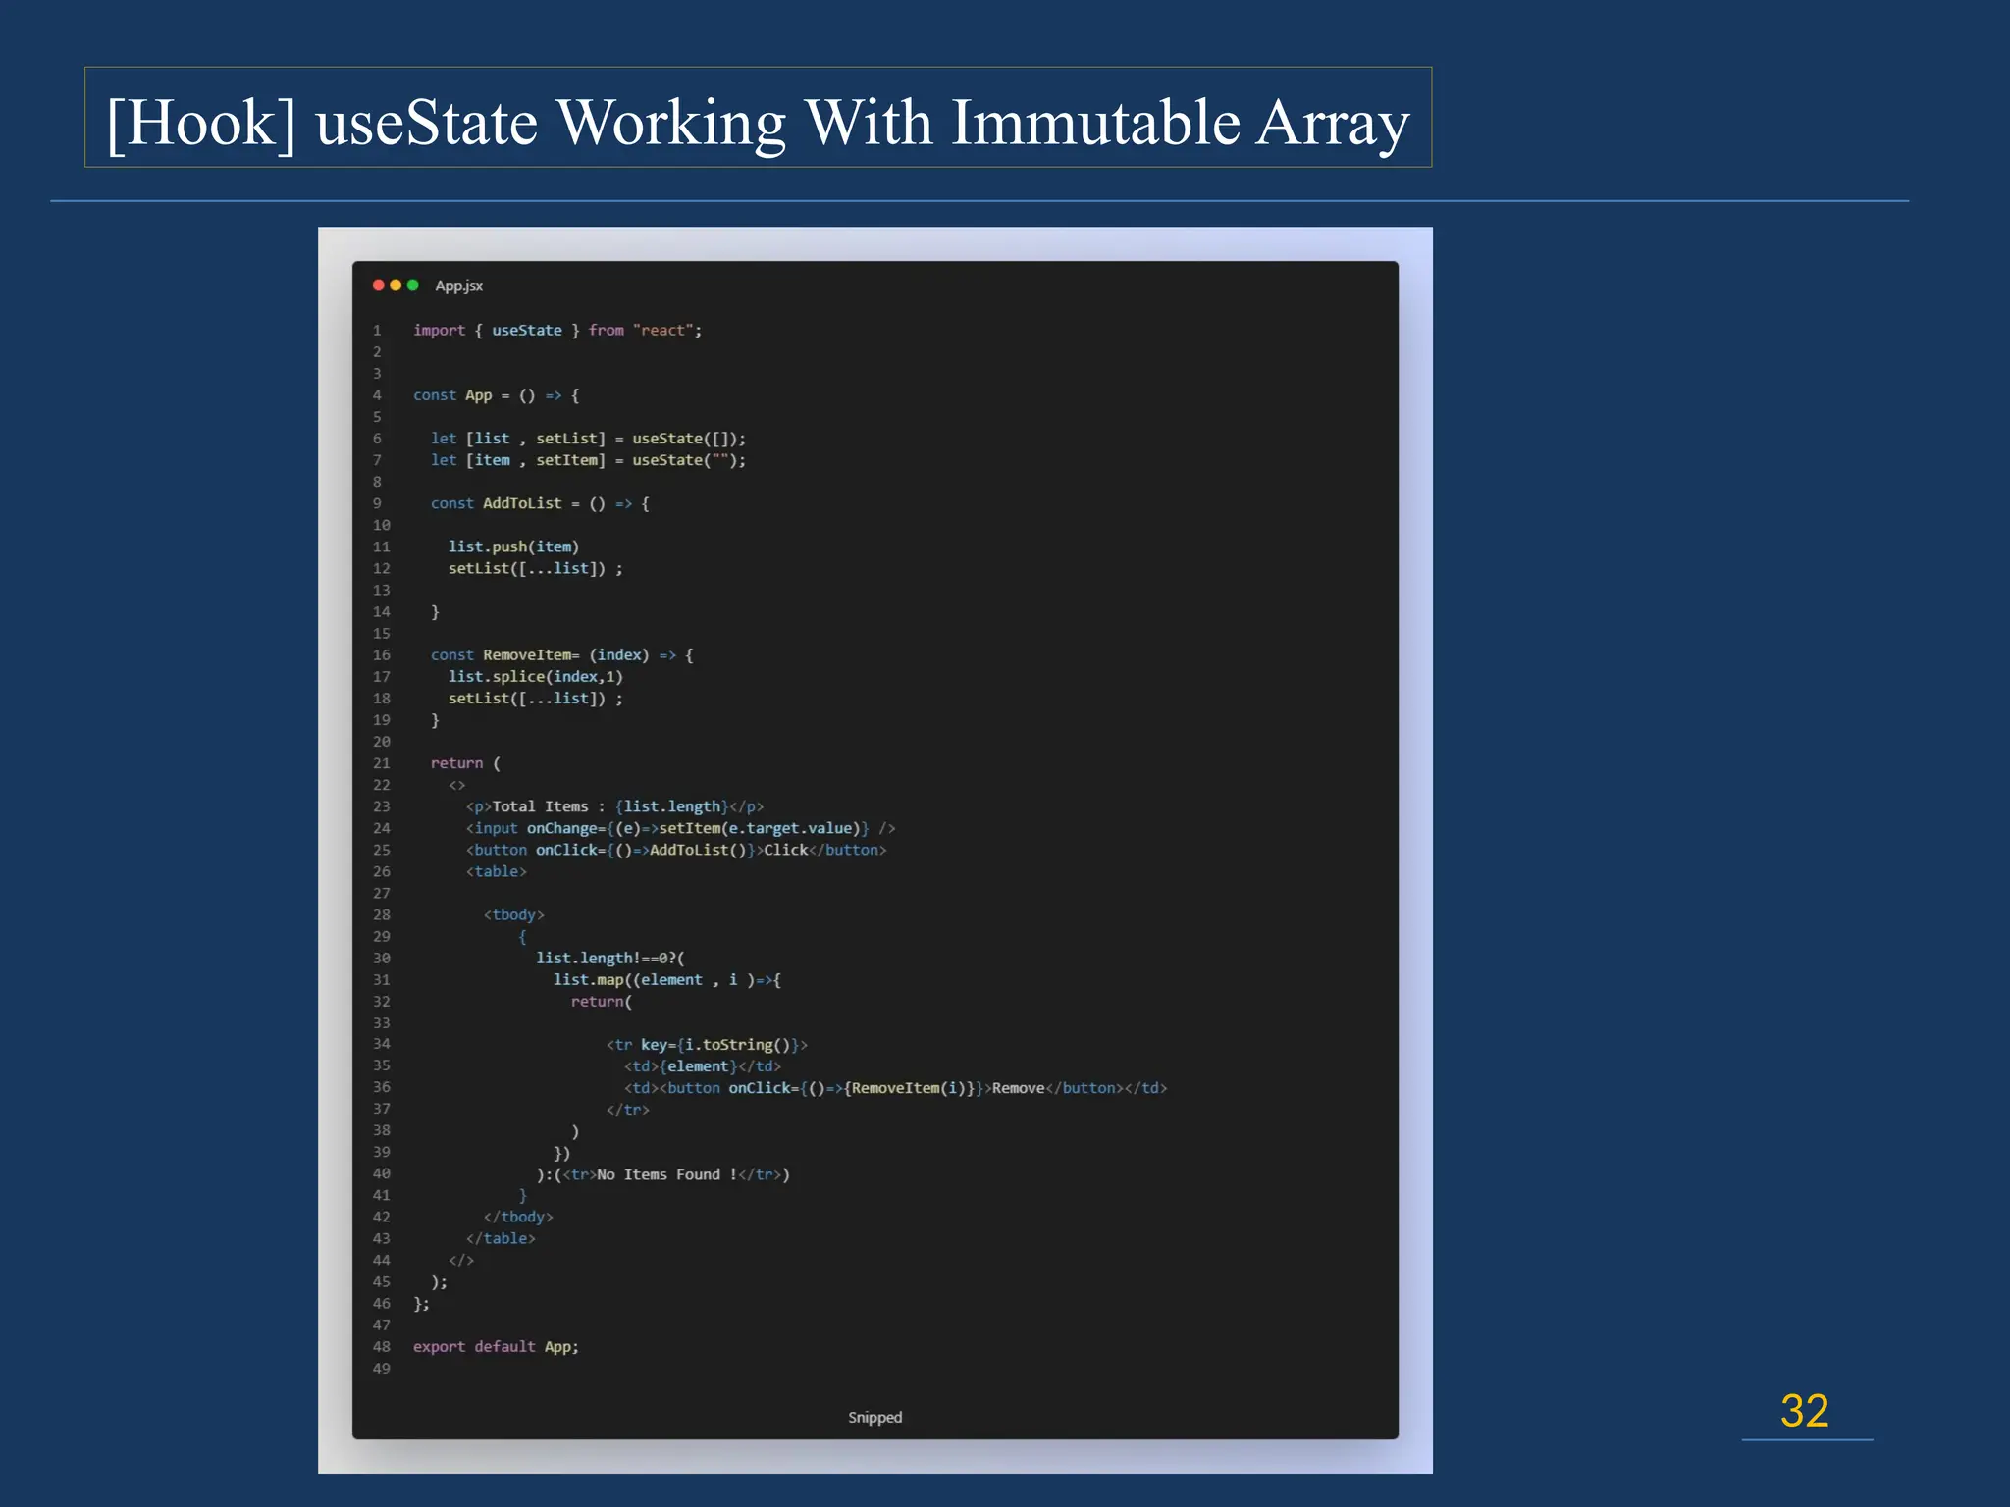Click the Snipped caption below the code
Viewport: 2010px width, 1507px height.
click(874, 1417)
